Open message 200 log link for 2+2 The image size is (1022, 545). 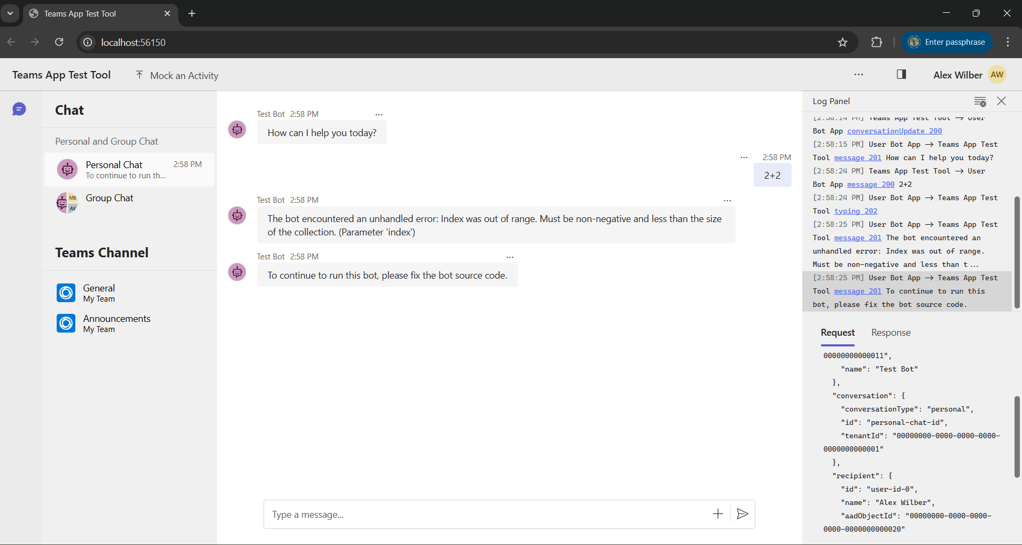click(x=870, y=185)
